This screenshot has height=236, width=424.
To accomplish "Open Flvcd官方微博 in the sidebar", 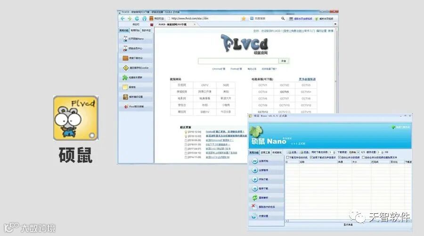I will click(136, 107).
